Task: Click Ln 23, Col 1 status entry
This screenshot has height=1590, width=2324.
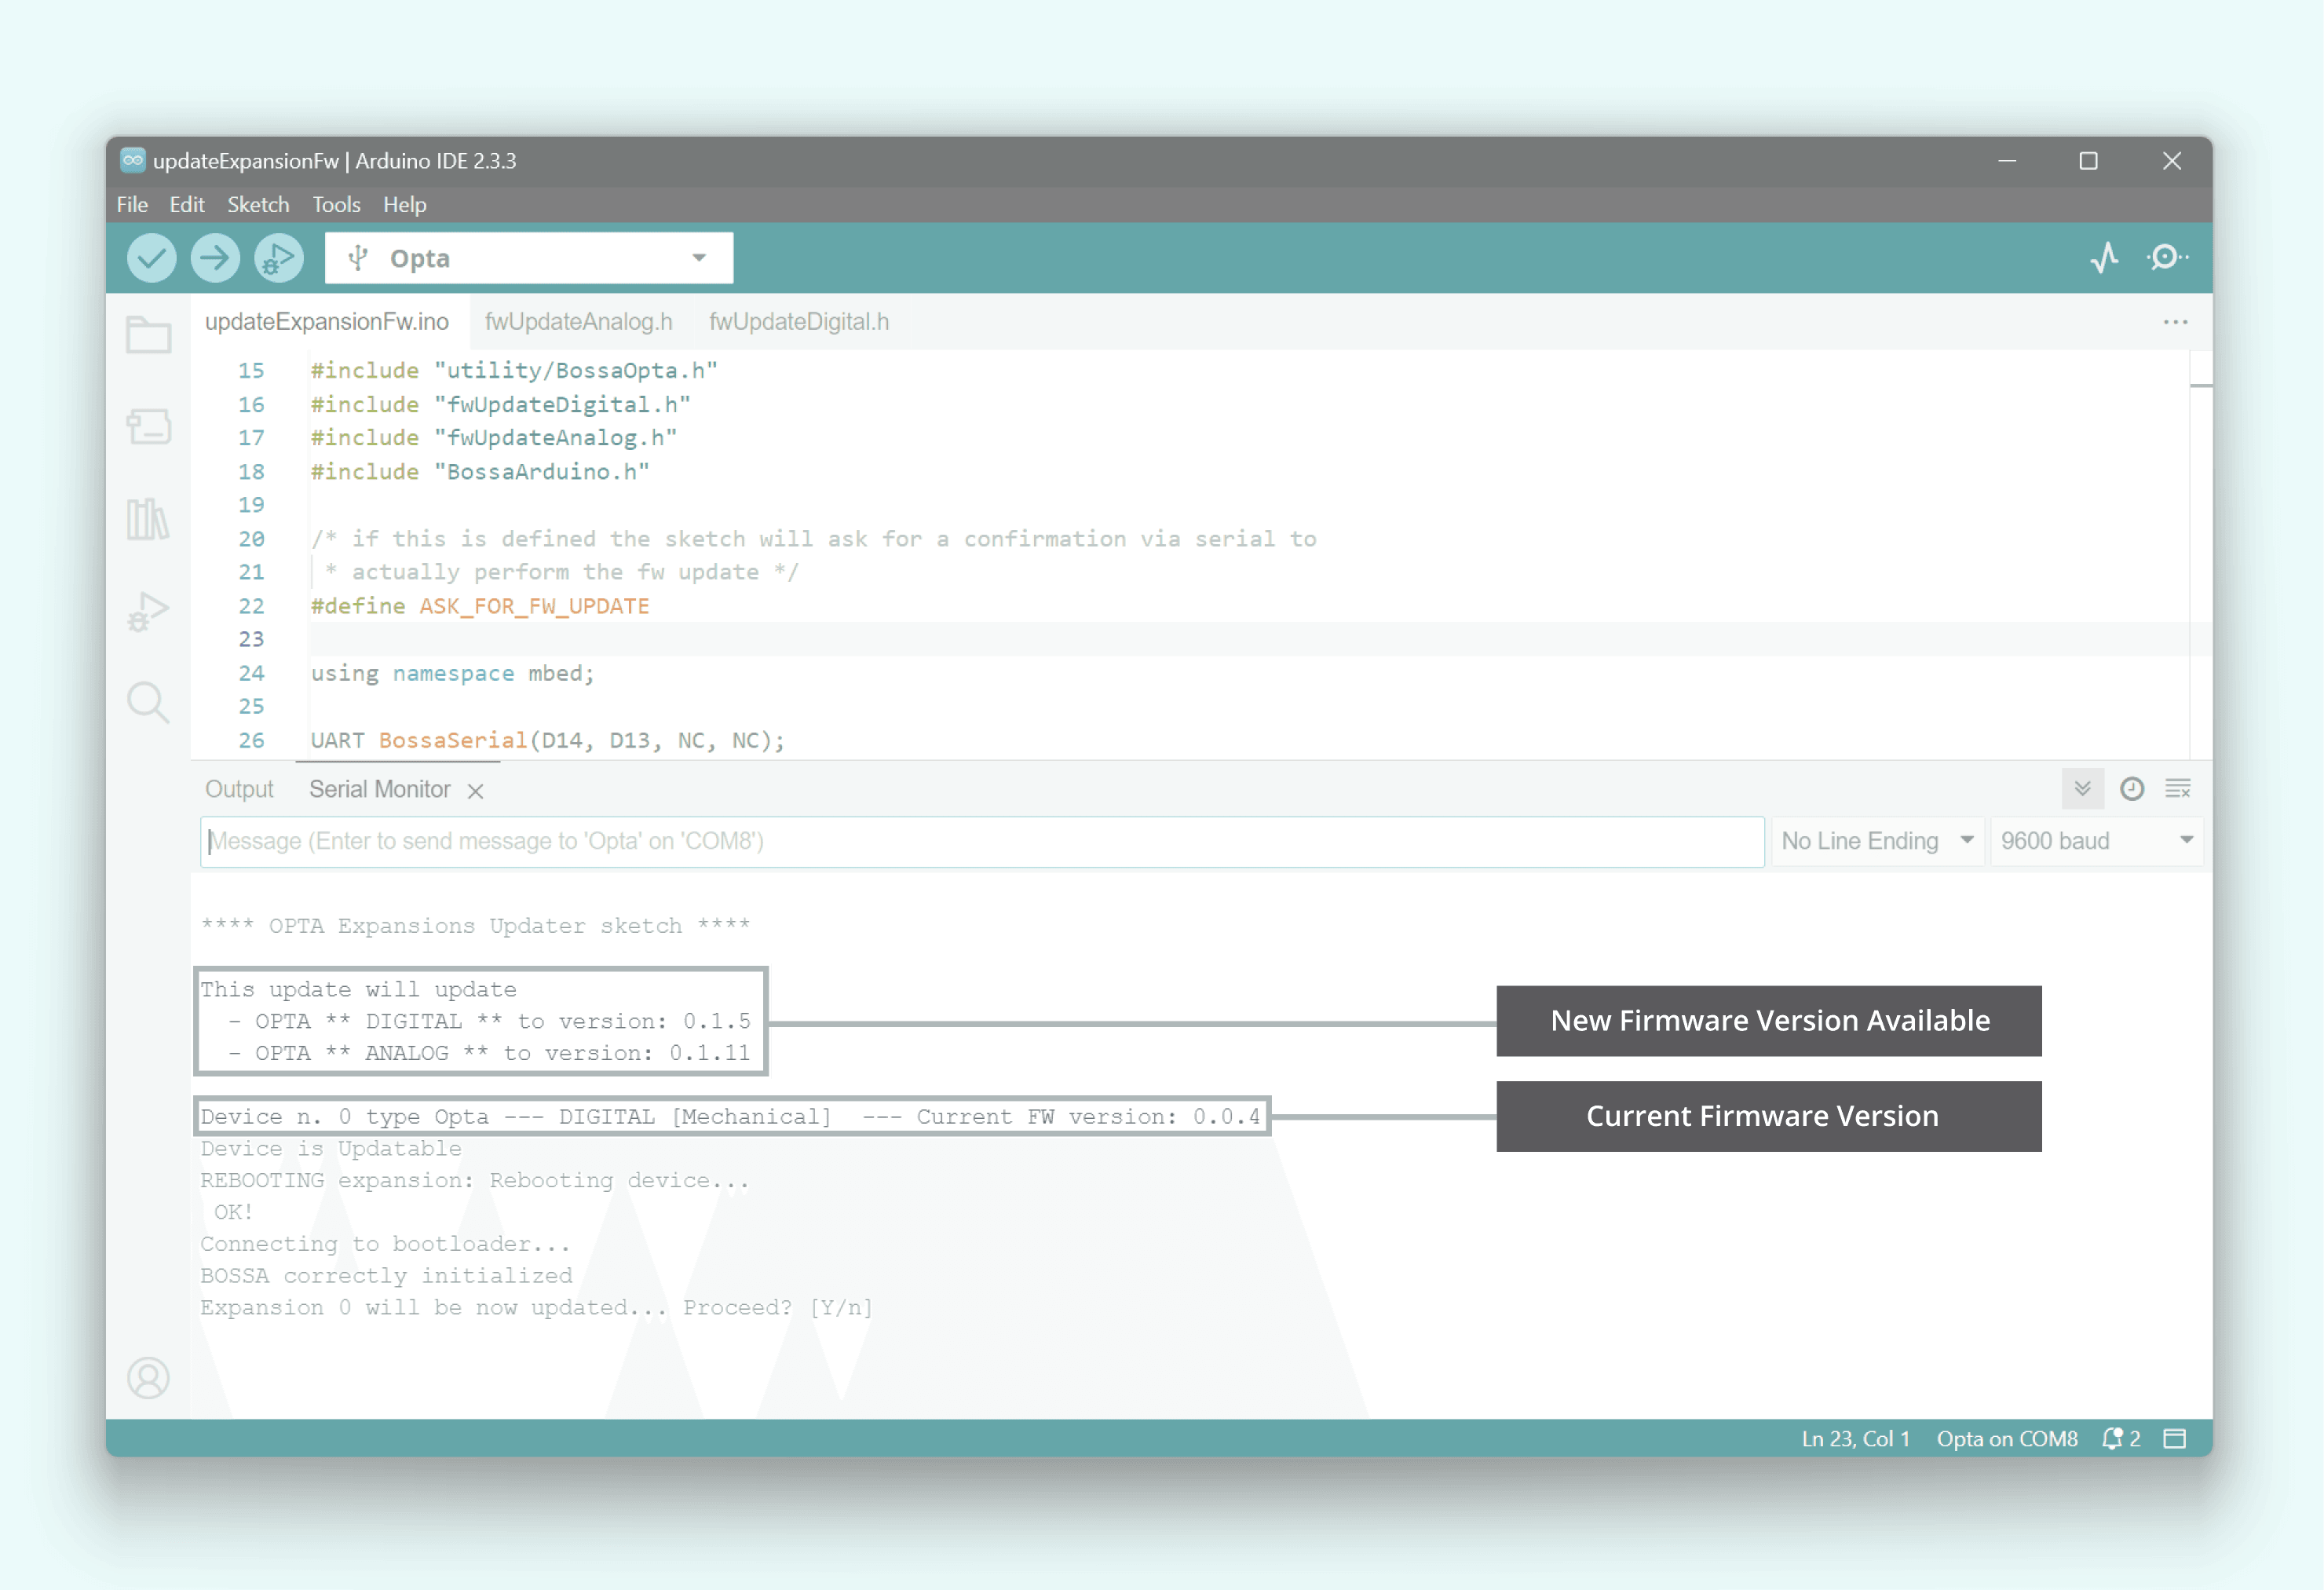Action: pos(1855,1438)
